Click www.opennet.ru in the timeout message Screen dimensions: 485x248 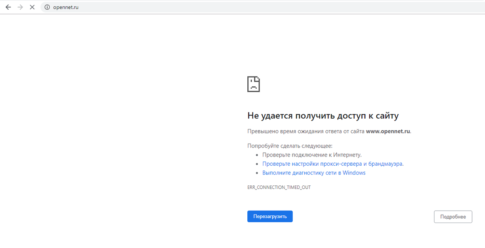388,131
